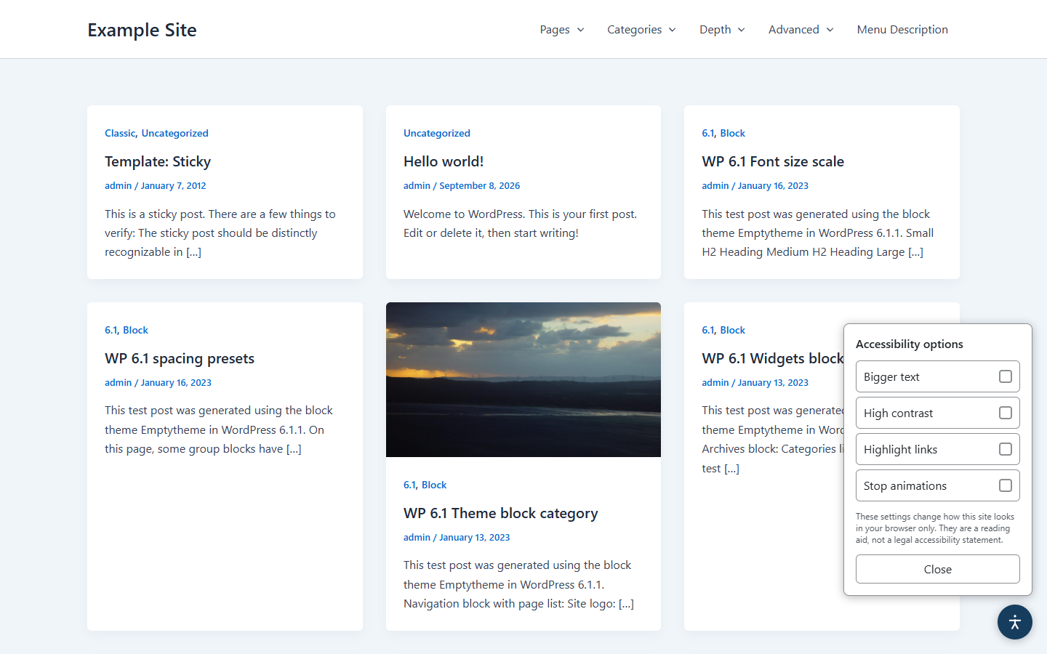Screen dimensions: 1047x654
Task: Open the September 8, 2026 date link
Action: (x=480, y=185)
